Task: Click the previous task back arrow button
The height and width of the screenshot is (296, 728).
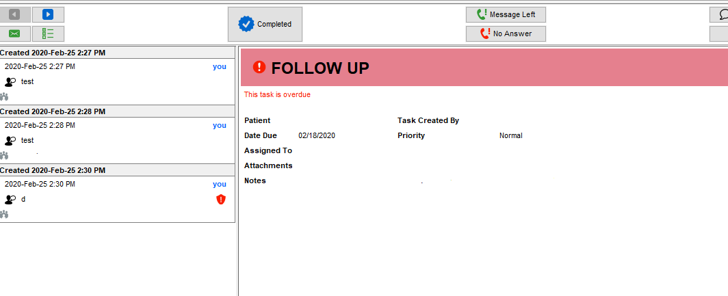Action: click(x=14, y=14)
